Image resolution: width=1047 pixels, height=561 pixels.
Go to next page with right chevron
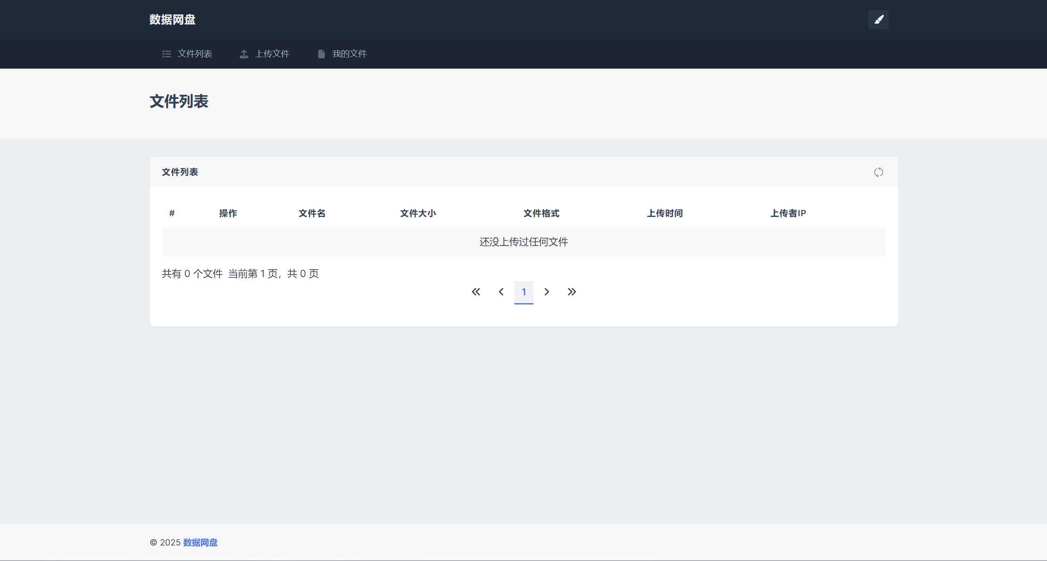(547, 292)
